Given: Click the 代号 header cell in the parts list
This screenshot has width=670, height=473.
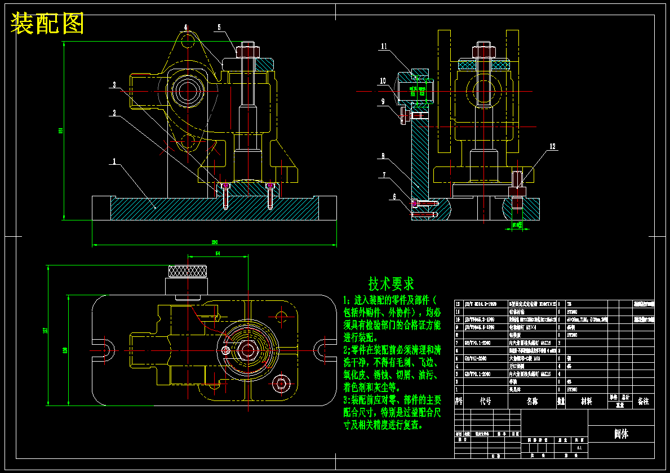Looking at the screenshot, I should coord(485,402).
